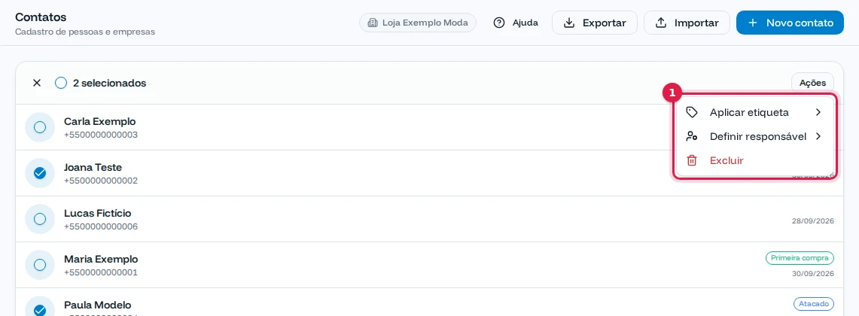Click the upload icon in Importar
Image resolution: width=859 pixels, height=316 pixels.
click(x=661, y=23)
